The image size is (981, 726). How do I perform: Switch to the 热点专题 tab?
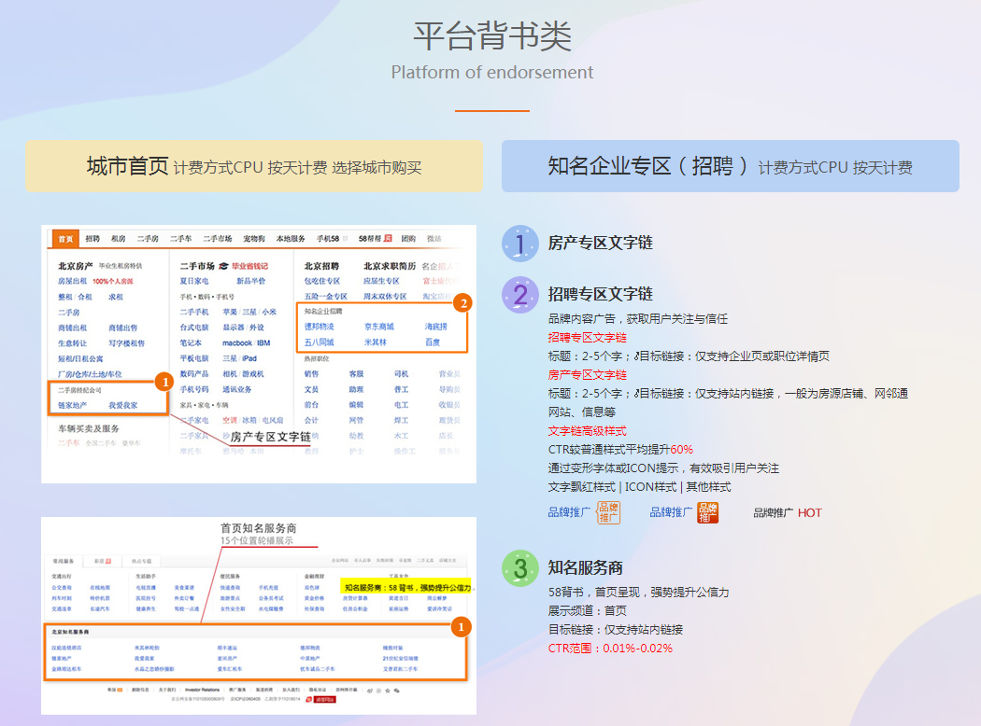tap(141, 561)
